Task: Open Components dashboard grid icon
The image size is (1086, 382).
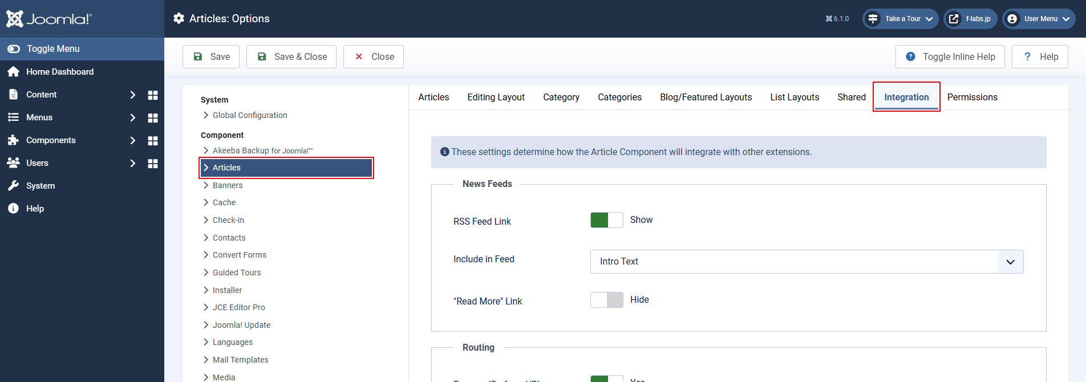Action: 152,141
